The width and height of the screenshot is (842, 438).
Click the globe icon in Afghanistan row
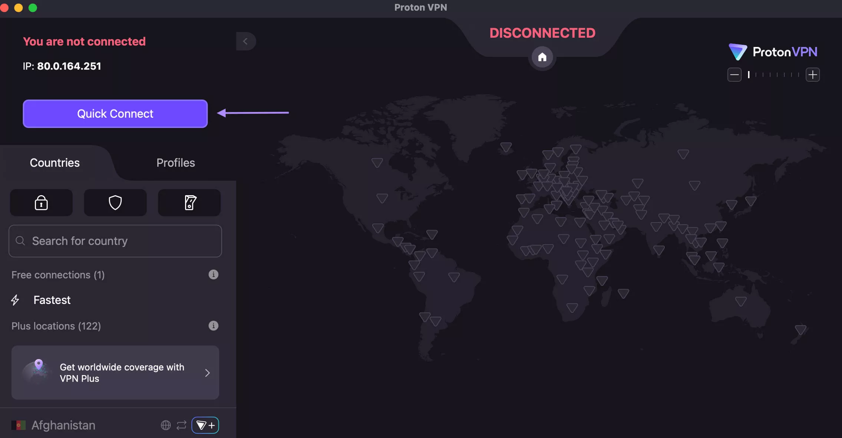click(x=166, y=425)
